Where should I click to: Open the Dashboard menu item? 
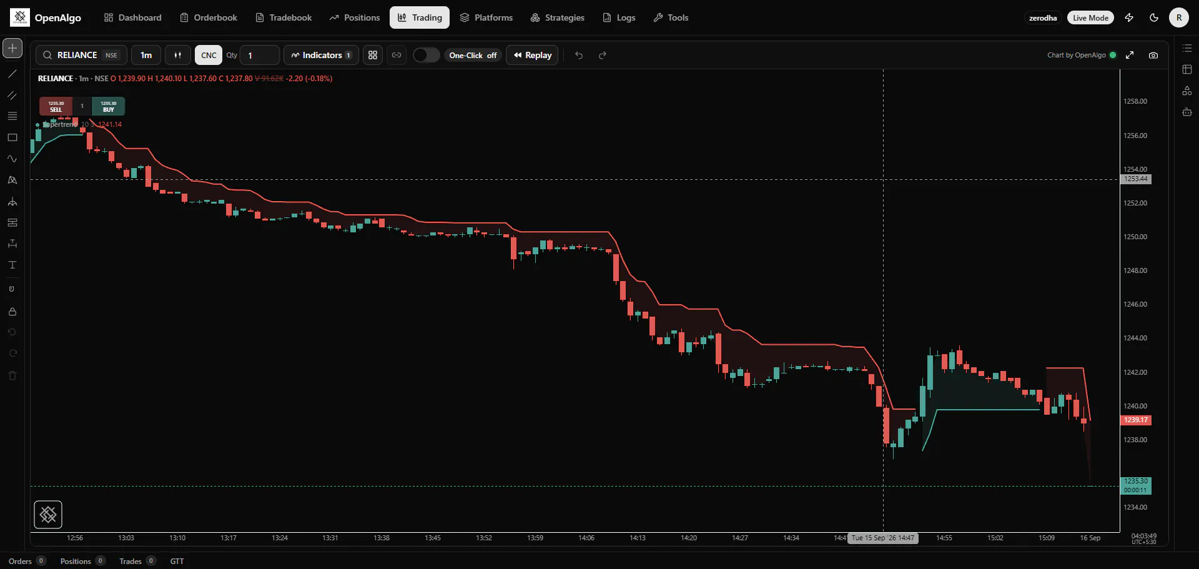132,17
